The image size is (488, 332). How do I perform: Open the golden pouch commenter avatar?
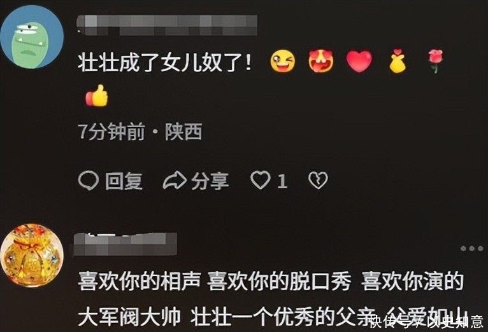(x=32, y=255)
